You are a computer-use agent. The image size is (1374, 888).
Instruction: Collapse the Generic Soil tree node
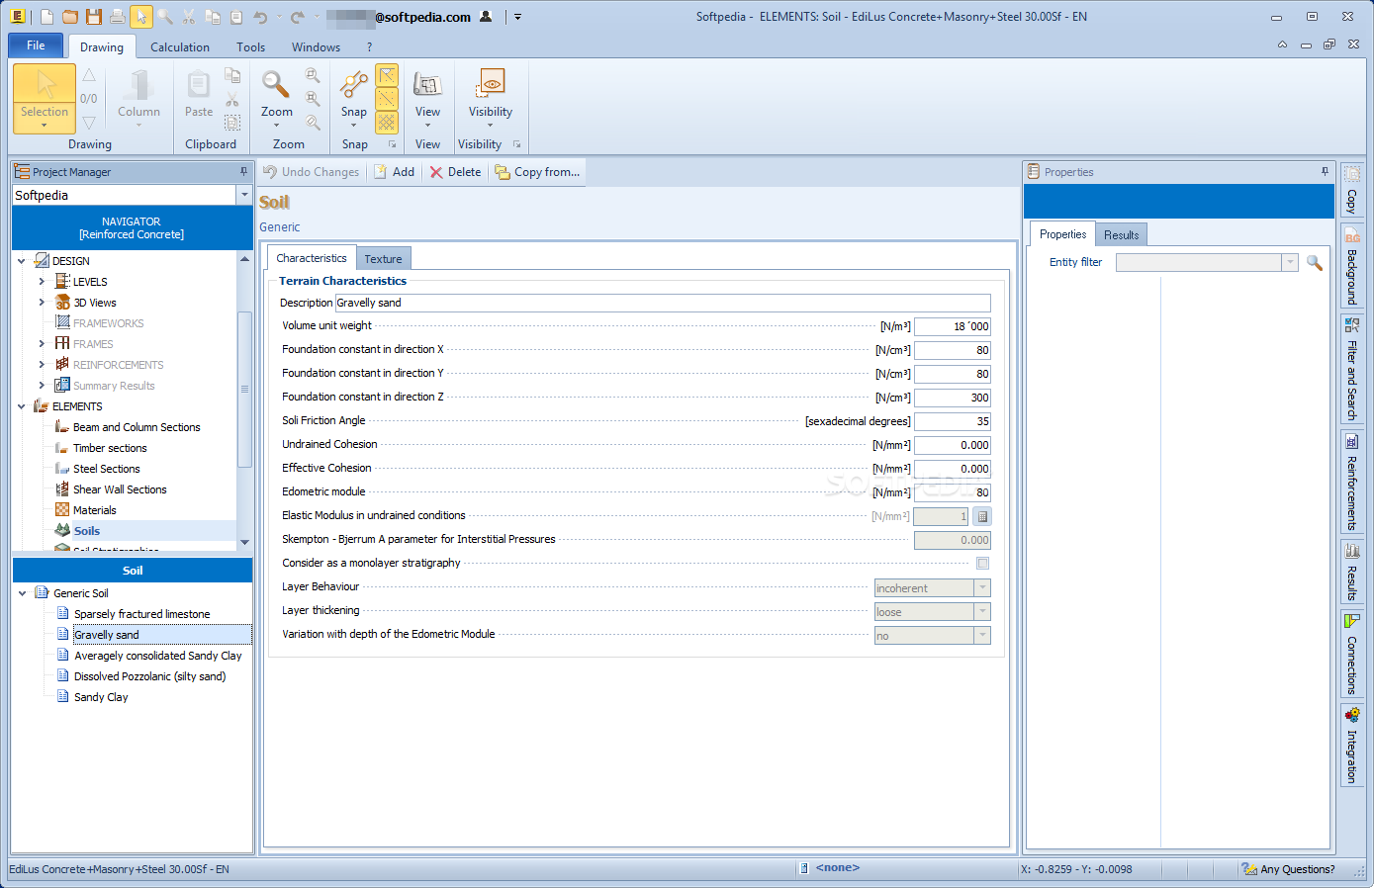click(23, 593)
